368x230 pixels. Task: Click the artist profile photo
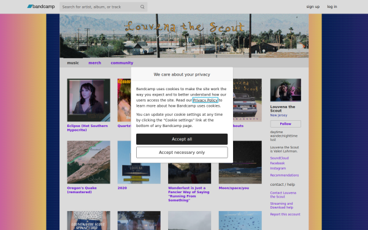tap(285, 90)
